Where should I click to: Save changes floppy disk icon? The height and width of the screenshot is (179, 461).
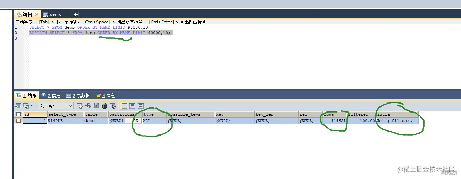coord(96,106)
